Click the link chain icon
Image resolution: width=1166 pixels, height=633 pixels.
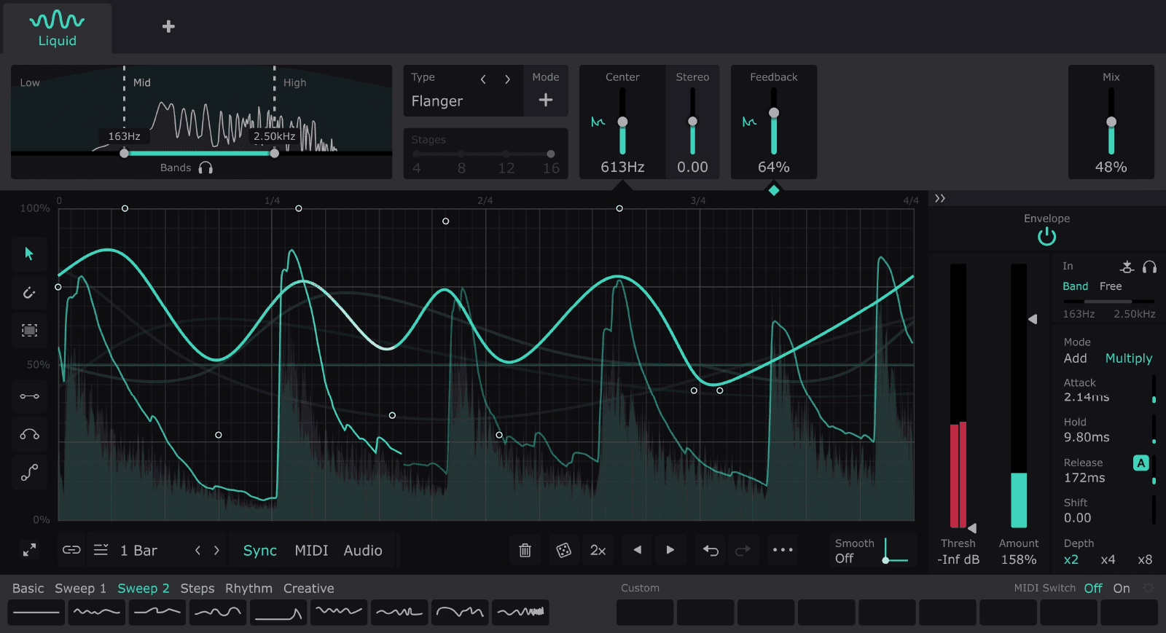[71, 550]
